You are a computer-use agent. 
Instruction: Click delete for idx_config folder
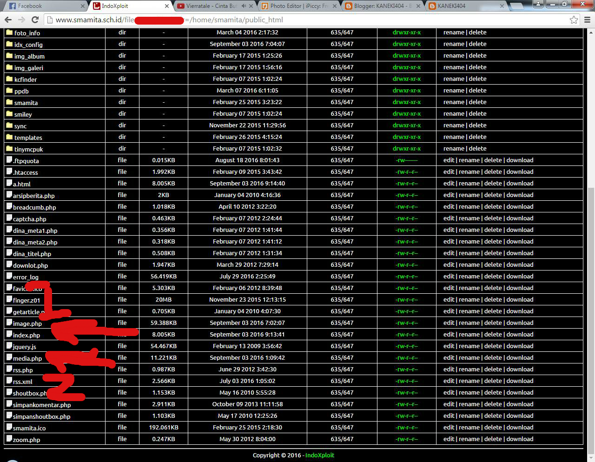(x=478, y=44)
